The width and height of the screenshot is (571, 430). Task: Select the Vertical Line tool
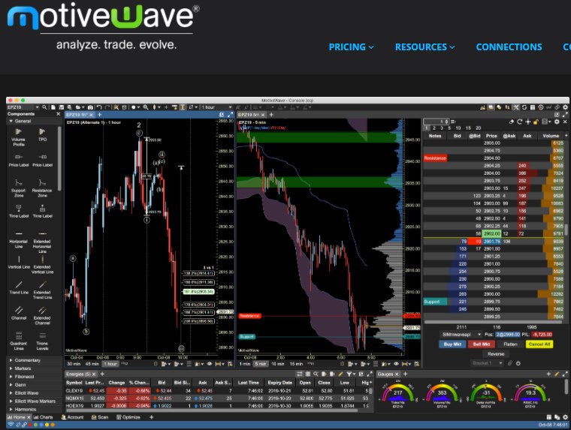[x=19, y=263]
